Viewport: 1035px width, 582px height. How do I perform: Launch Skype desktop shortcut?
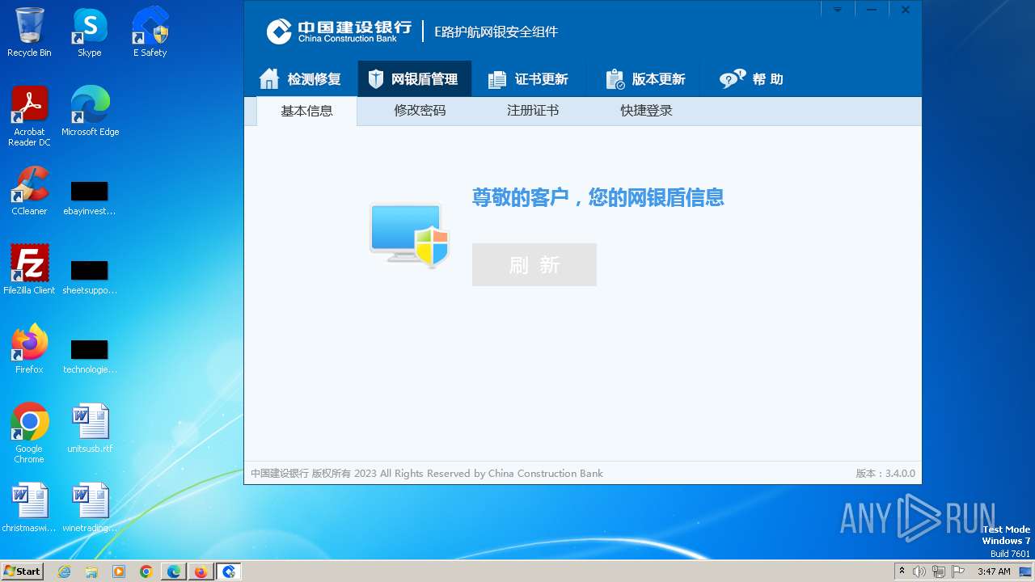point(90,33)
